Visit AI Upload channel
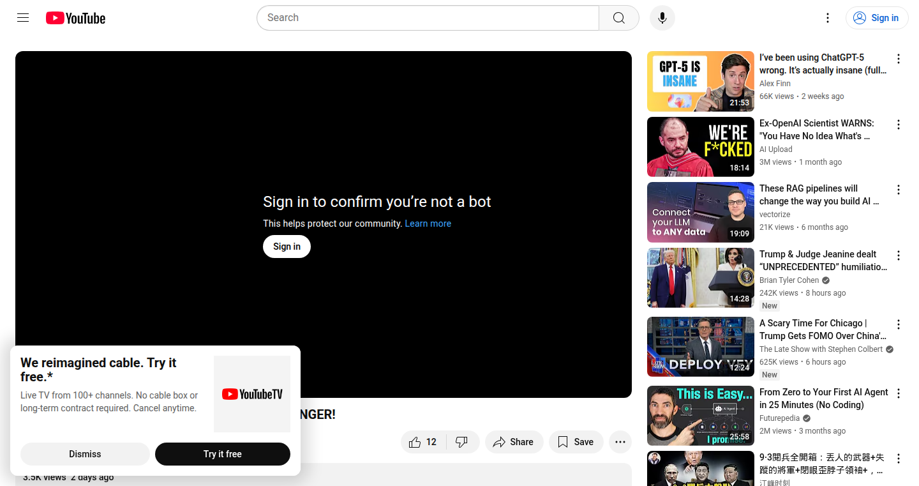The width and height of the screenshot is (919, 486). [x=776, y=149]
